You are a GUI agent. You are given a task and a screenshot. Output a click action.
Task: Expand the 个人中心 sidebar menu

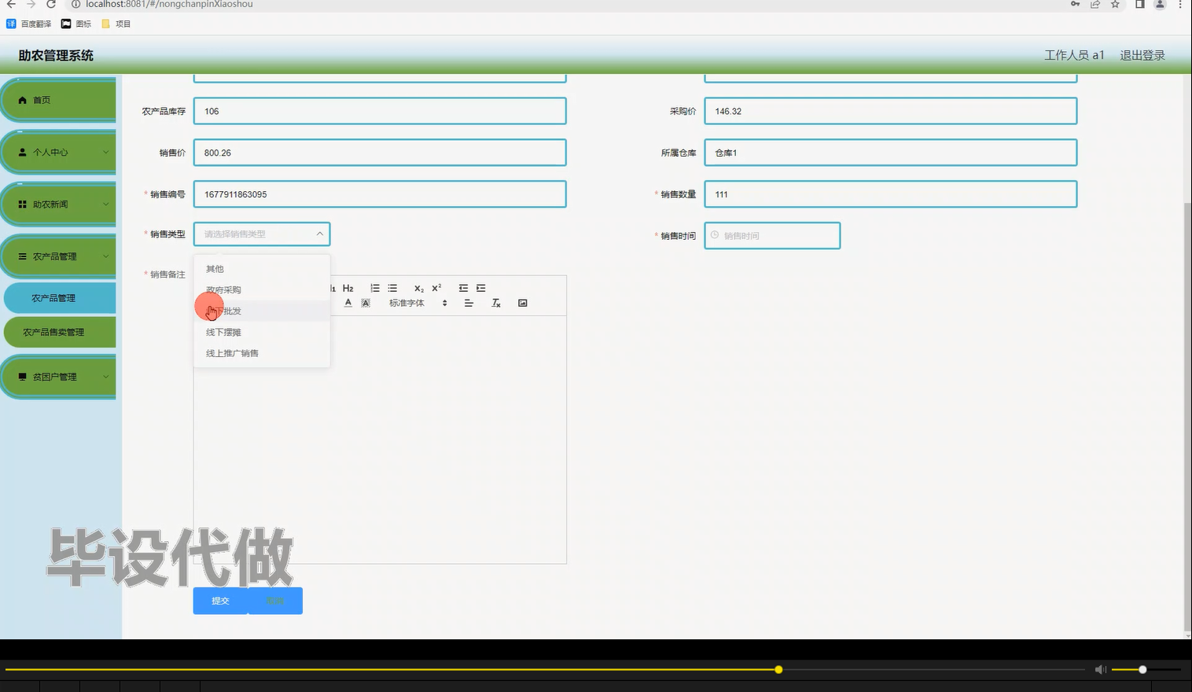tap(59, 153)
